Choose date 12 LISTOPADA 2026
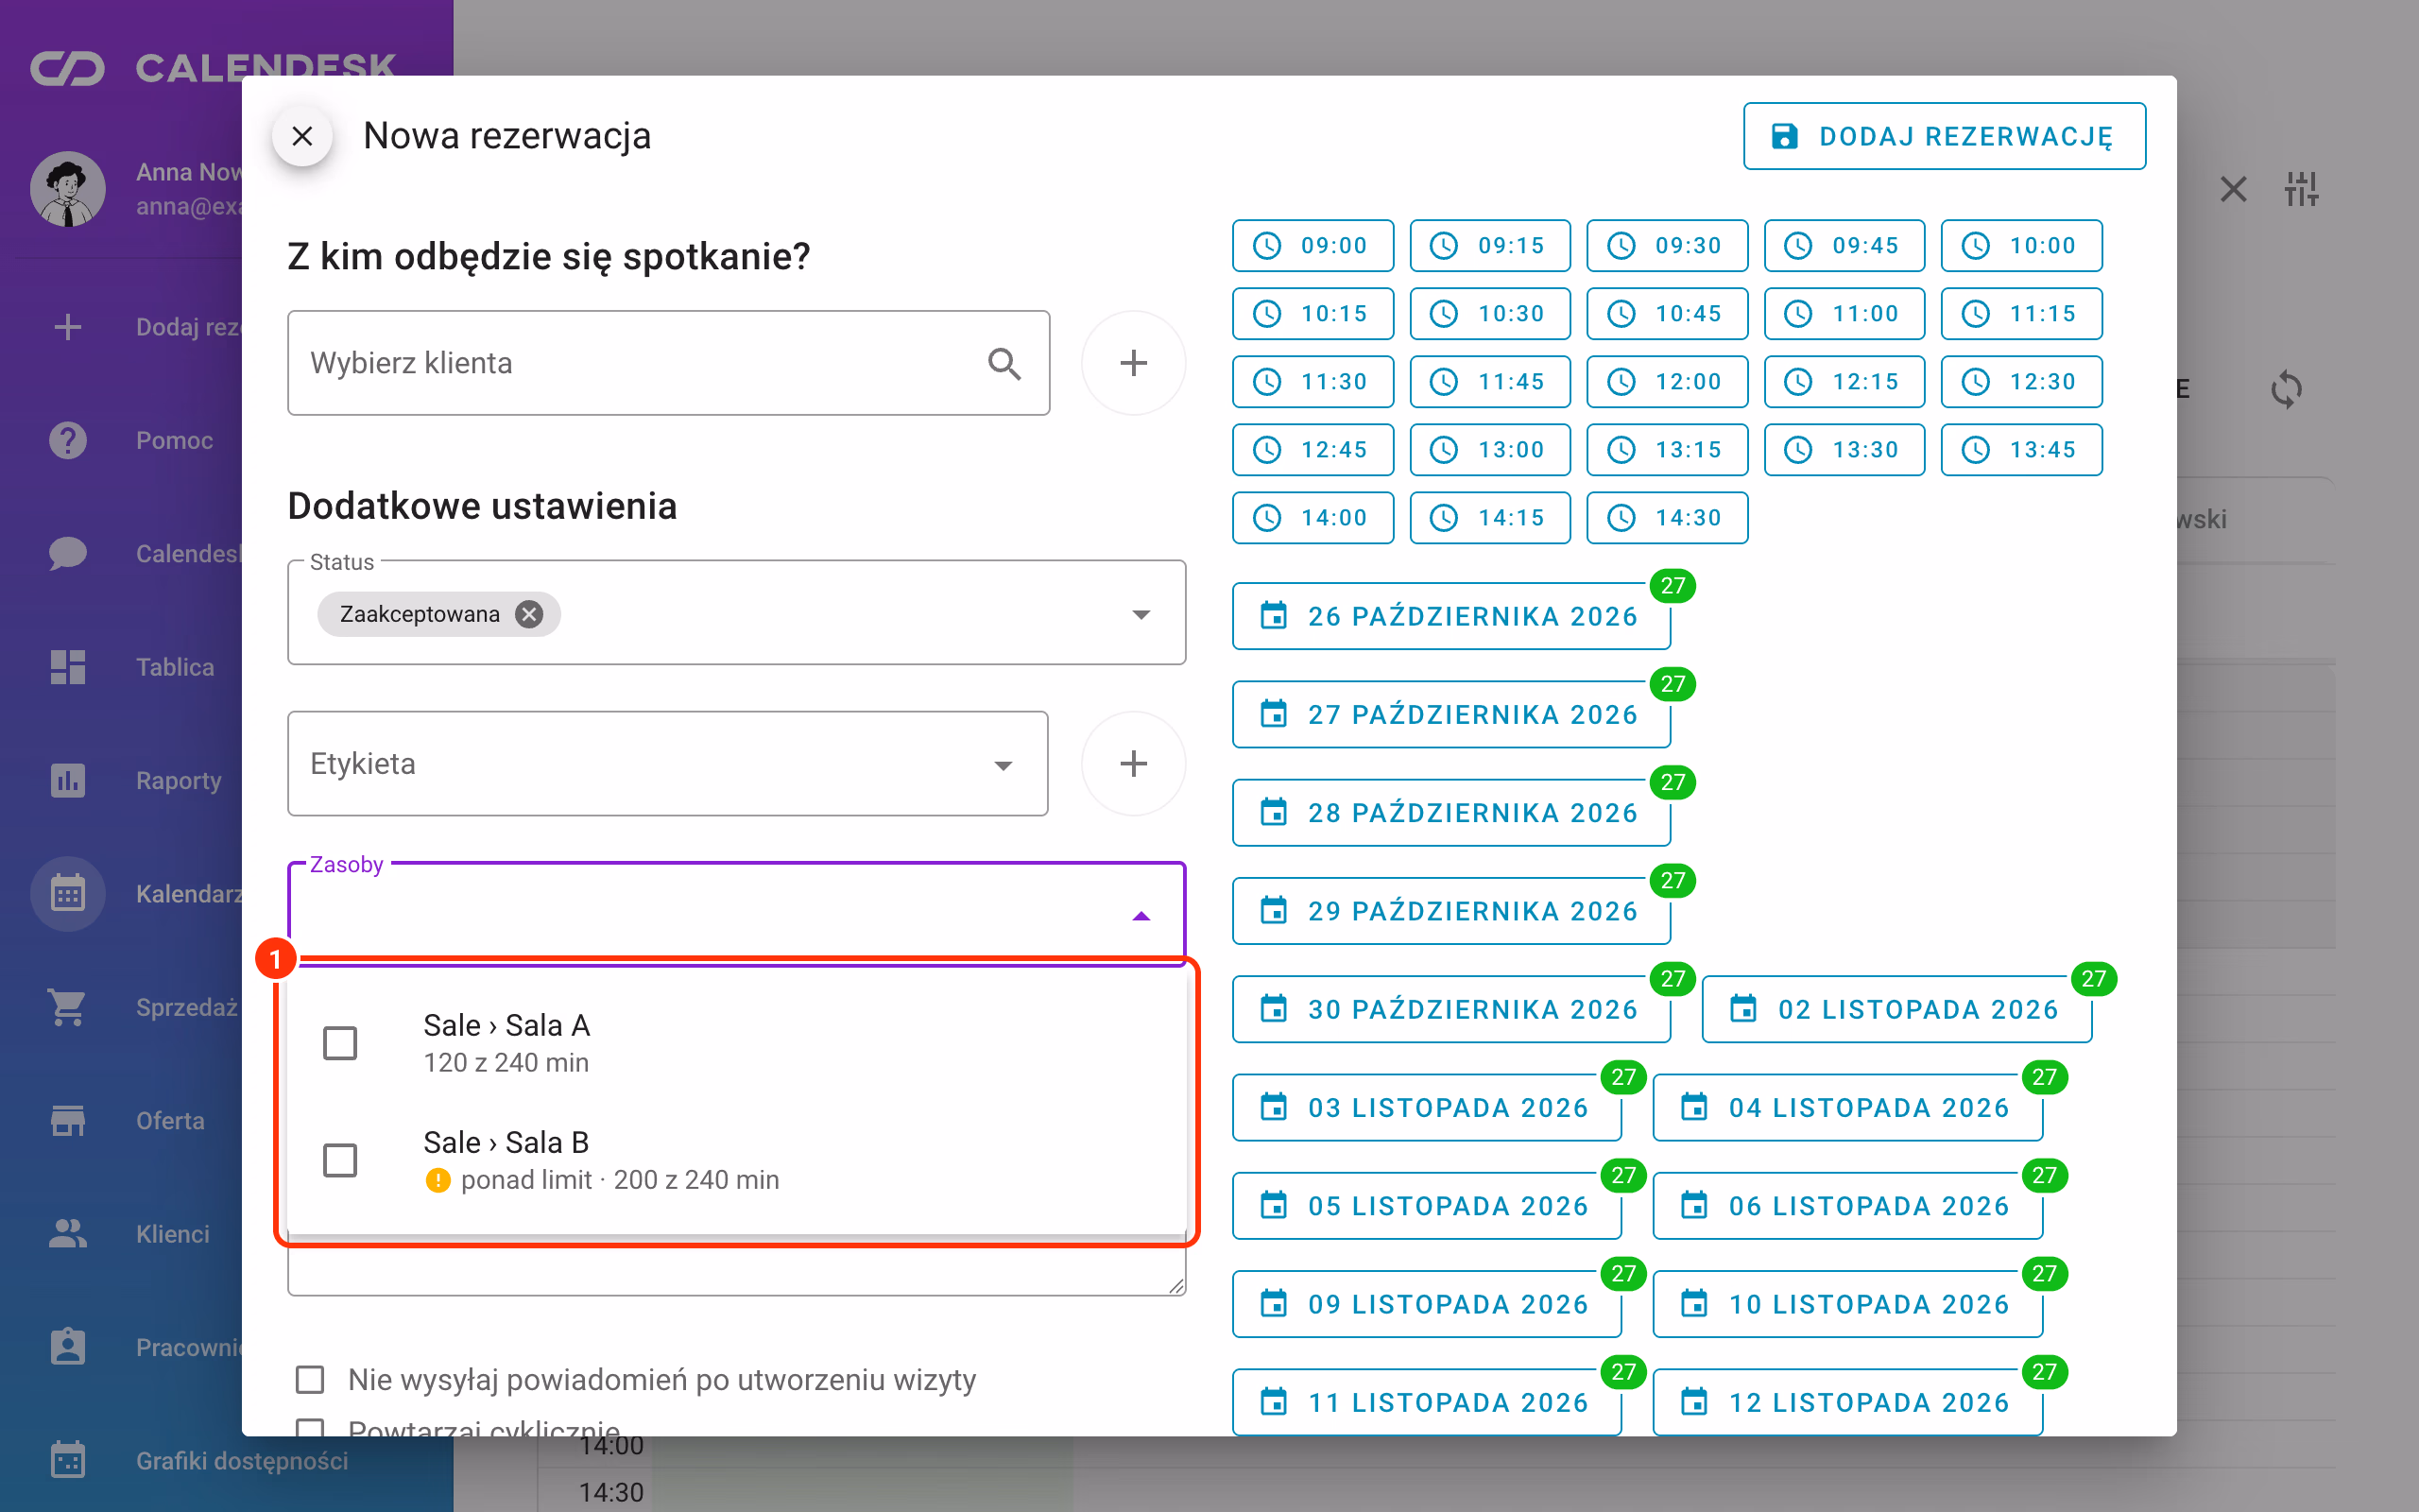The height and width of the screenshot is (1512, 2419). [1847, 1402]
